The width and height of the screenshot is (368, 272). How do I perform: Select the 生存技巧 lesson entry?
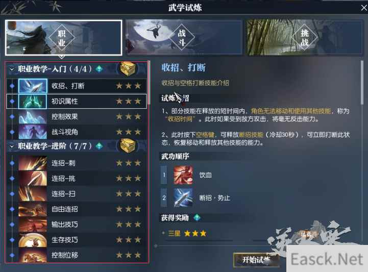[77, 240]
